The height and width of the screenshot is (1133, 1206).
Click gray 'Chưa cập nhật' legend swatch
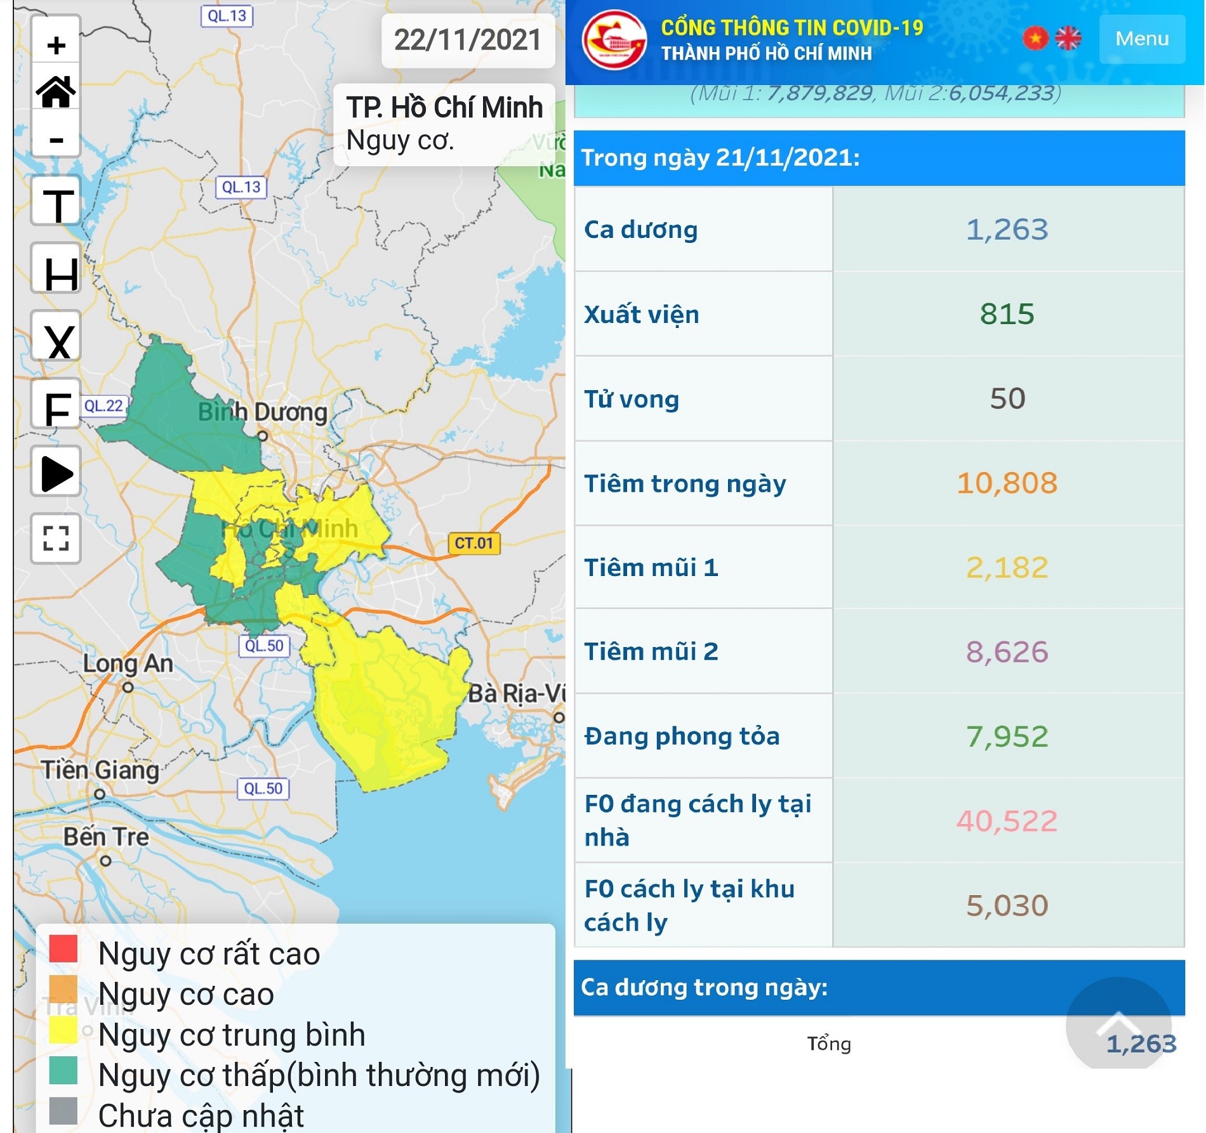(63, 1111)
